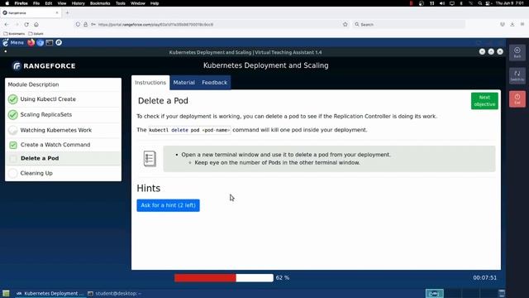This screenshot has width=529, height=298.
Task: Click Ask for a hint button
Action: 168,205
